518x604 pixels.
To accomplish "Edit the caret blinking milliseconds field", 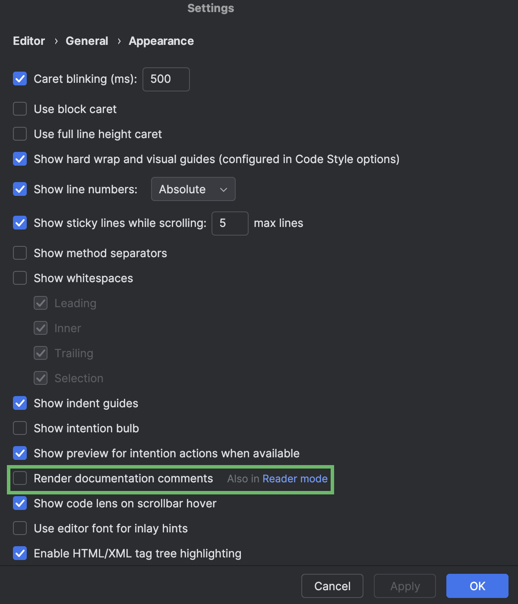I will tap(166, 79).
